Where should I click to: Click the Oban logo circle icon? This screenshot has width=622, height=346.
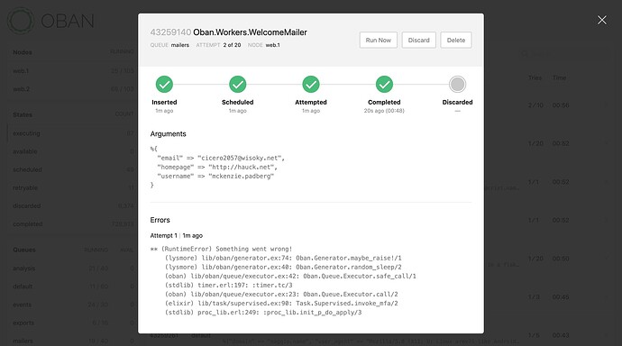point(21,21)
